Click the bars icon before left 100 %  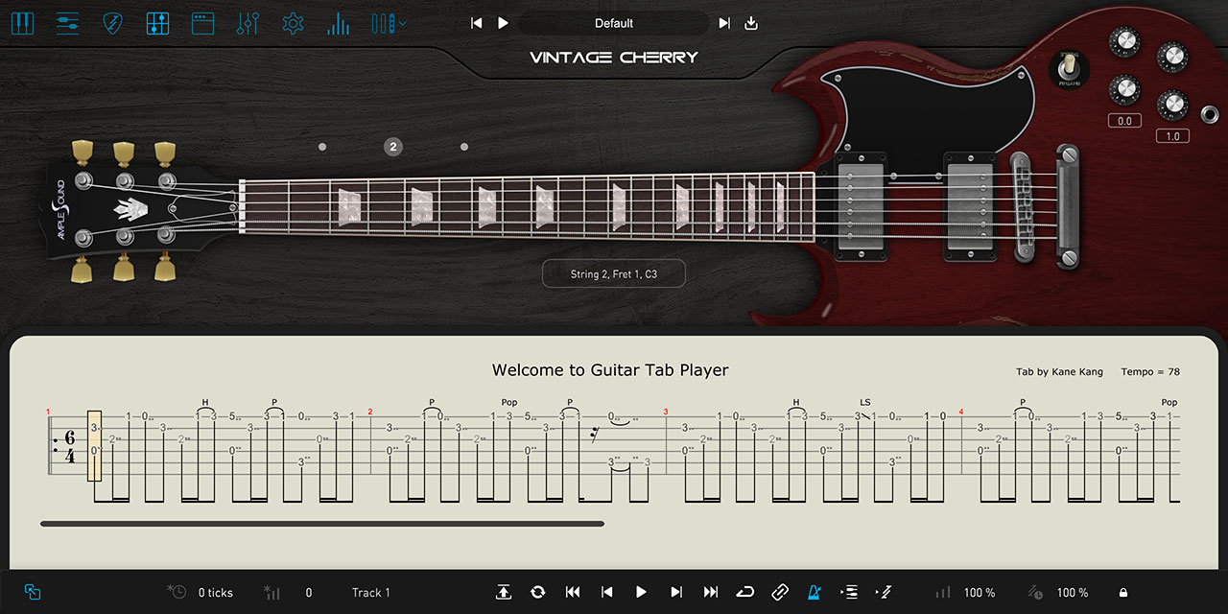pos(943,593)
